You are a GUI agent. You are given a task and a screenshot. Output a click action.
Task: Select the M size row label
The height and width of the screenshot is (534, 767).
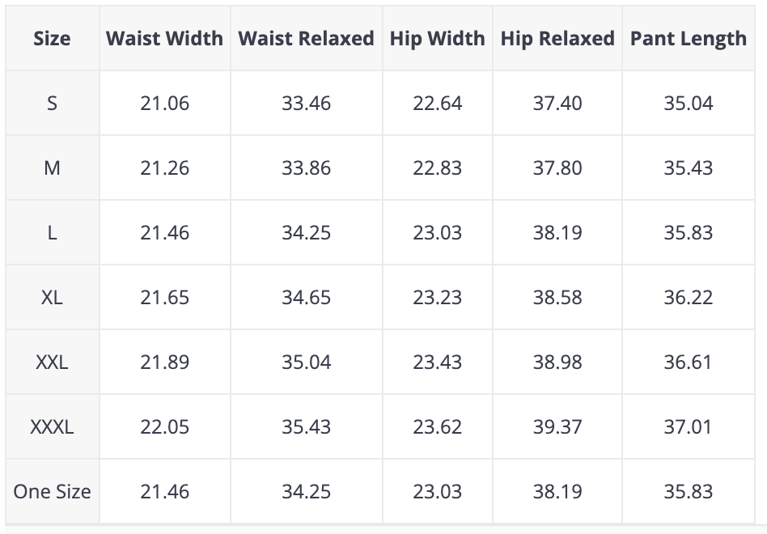[x=52, y=167]
